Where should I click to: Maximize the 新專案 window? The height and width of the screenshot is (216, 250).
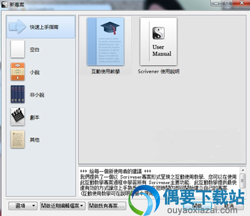pos(227,3)
